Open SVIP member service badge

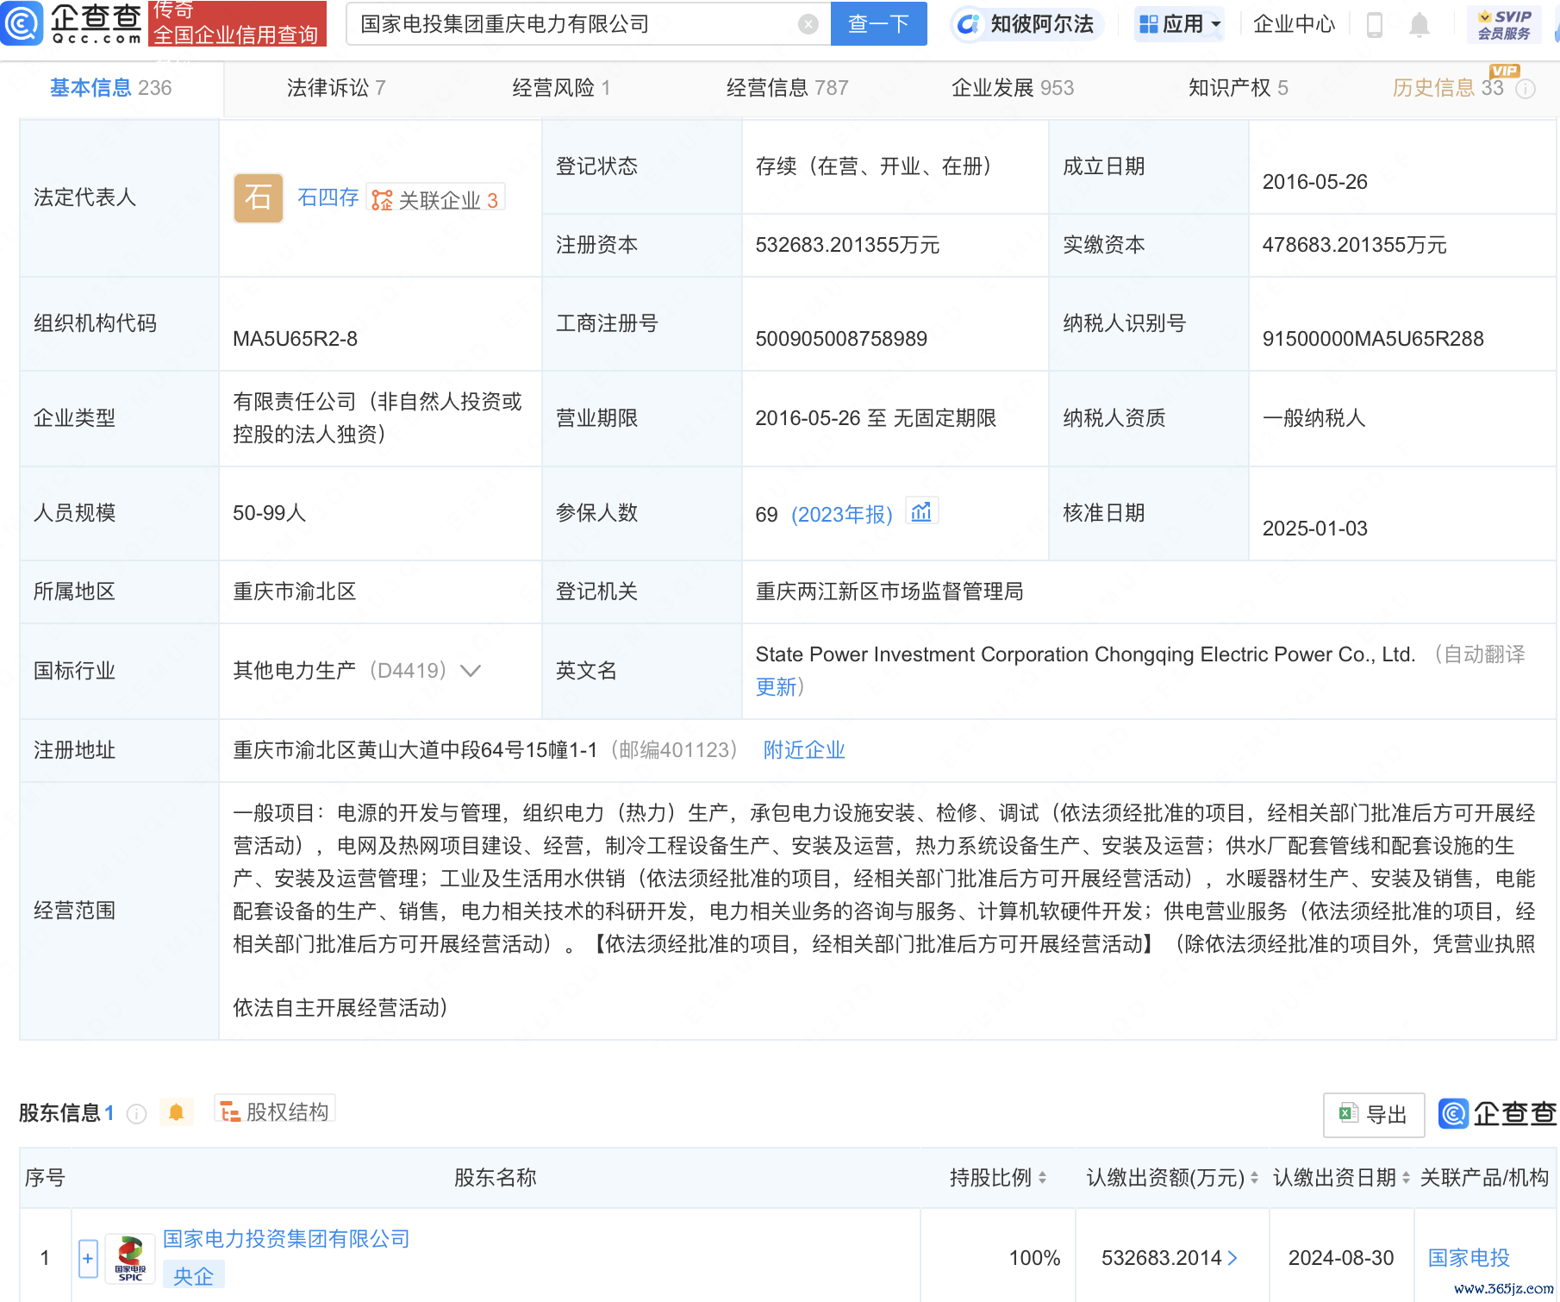(1504, 24)
